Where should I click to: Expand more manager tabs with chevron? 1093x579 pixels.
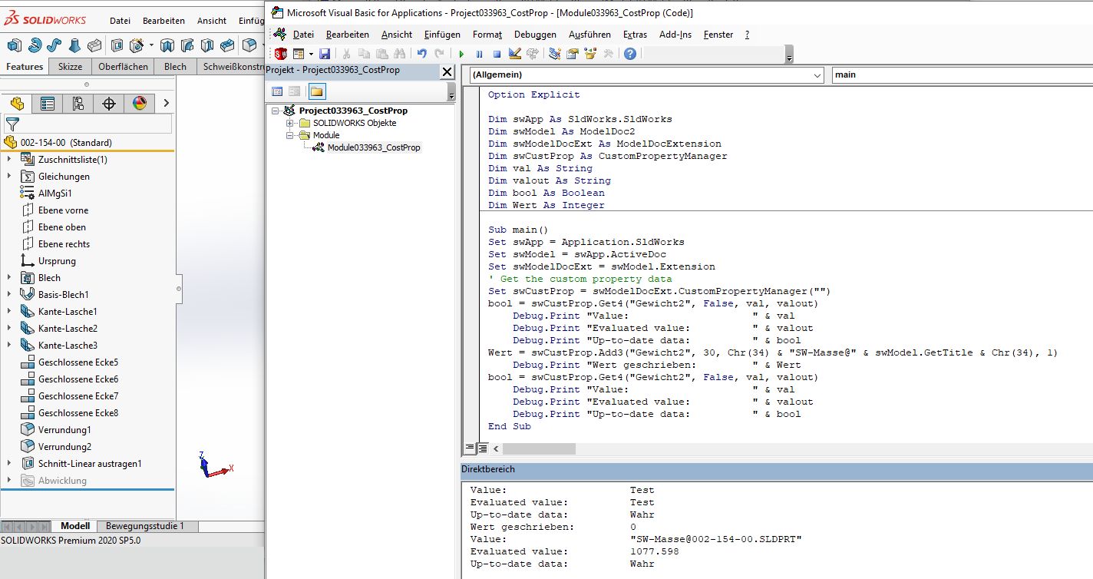(167, 103)
